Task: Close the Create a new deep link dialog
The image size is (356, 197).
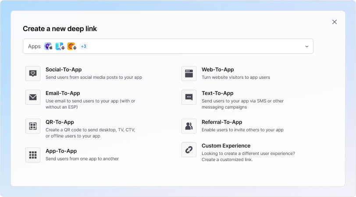Action: tap(335, 22)
